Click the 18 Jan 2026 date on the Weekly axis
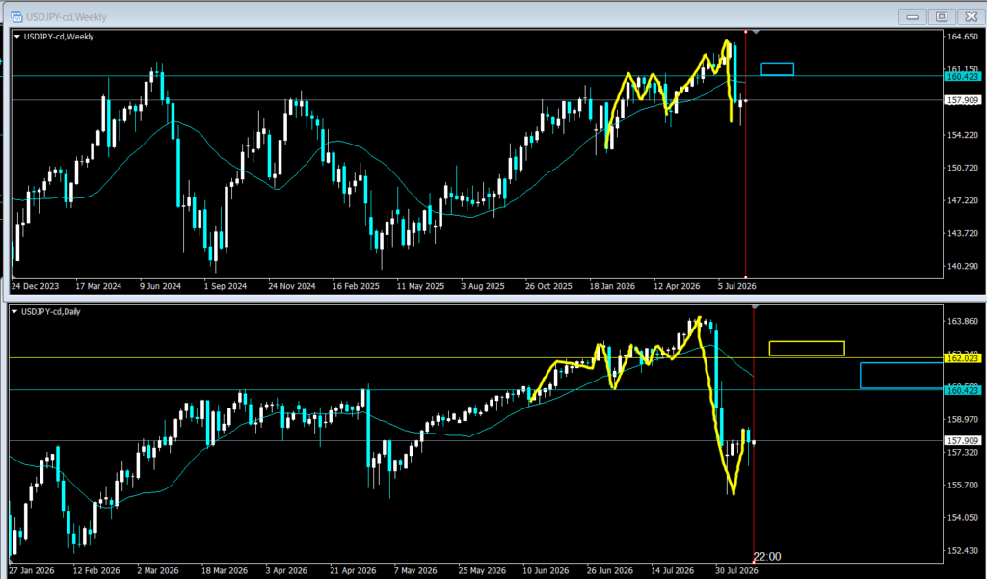This screenshot has height=579, width=987. point(613,286)
